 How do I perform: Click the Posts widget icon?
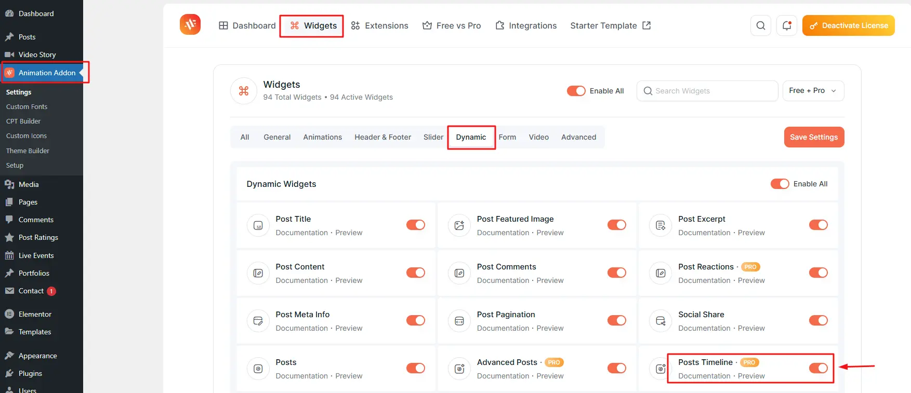258,369
